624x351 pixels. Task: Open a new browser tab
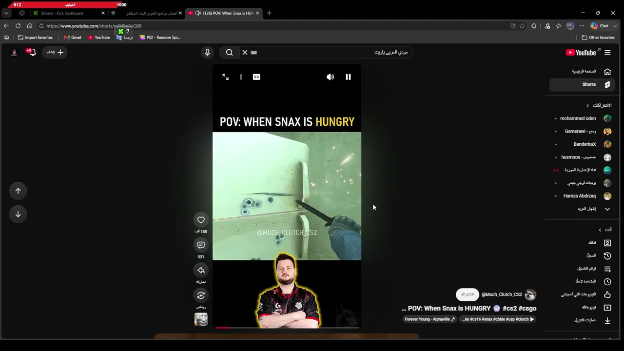[269, 13]
